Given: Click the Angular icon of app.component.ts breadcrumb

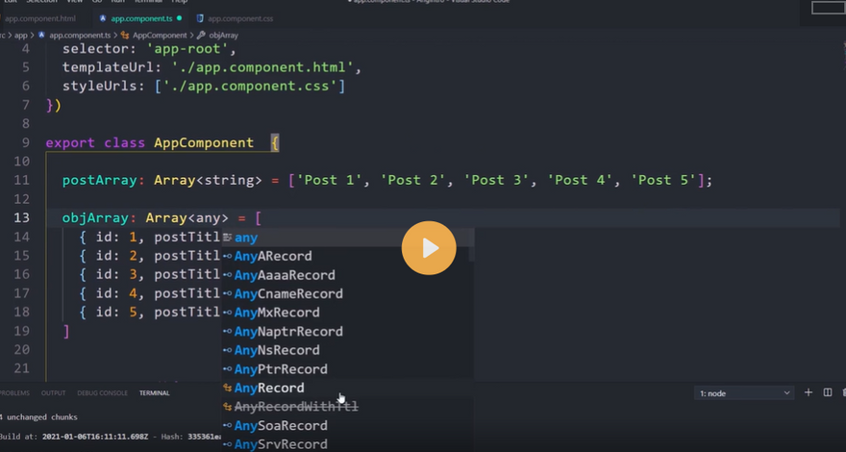Looking at the screenshot, I should coord(41,35).
